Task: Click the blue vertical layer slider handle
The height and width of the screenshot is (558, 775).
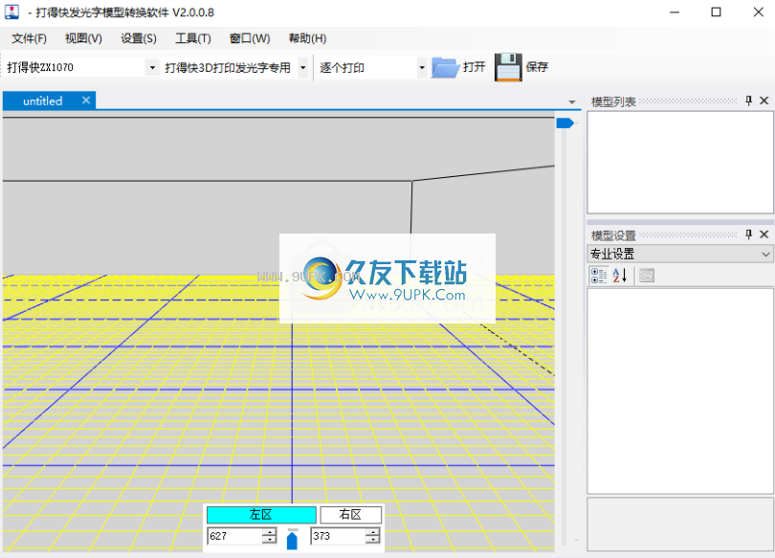Action: pos(565,123)
